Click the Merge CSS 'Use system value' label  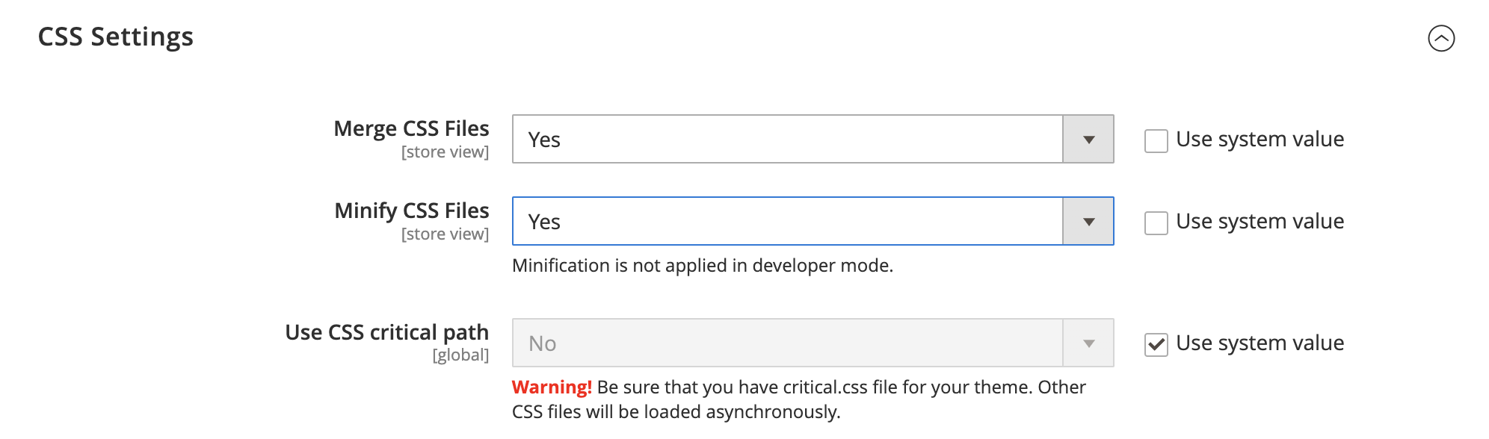click(1260, 140)
